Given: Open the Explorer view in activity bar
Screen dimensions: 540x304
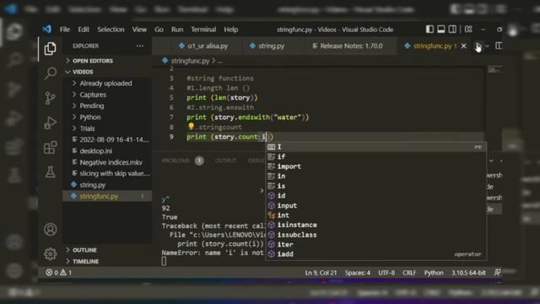Looking at the screenshot, I should 51,48.
